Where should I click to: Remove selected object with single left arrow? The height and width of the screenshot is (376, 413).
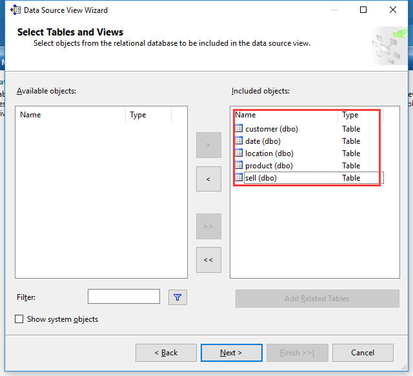coord(208,179)
